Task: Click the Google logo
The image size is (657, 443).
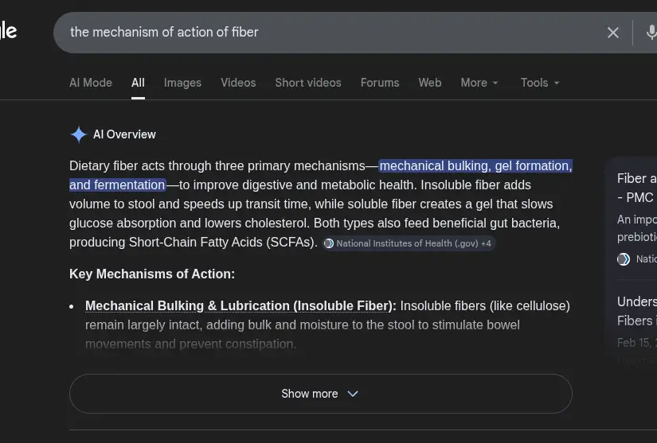Action: tap(8, 31)
